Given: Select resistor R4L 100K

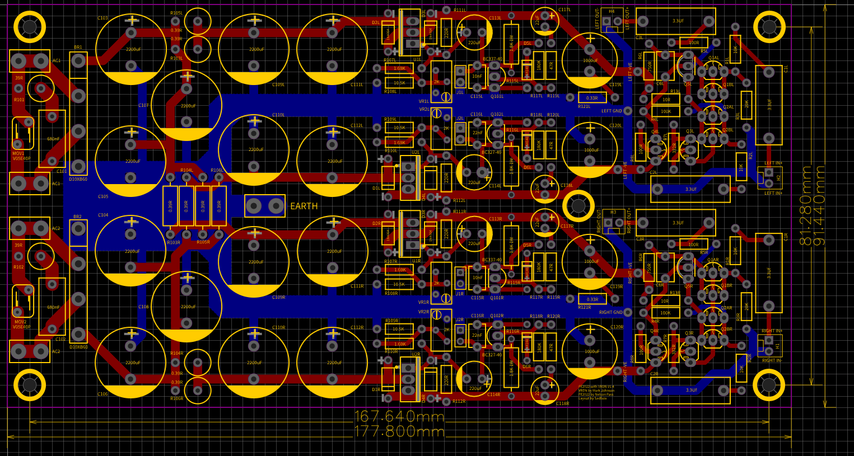Looking at the screenshot, I should tap(666, 111).
